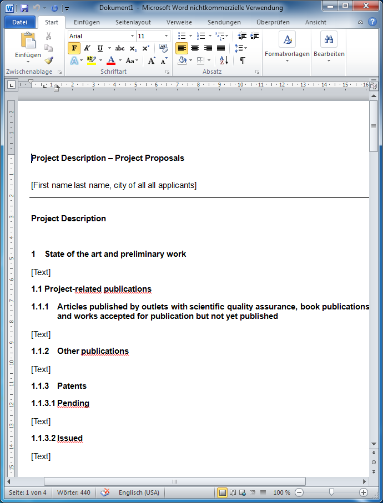Click zoom out minus button

(299, 492)
